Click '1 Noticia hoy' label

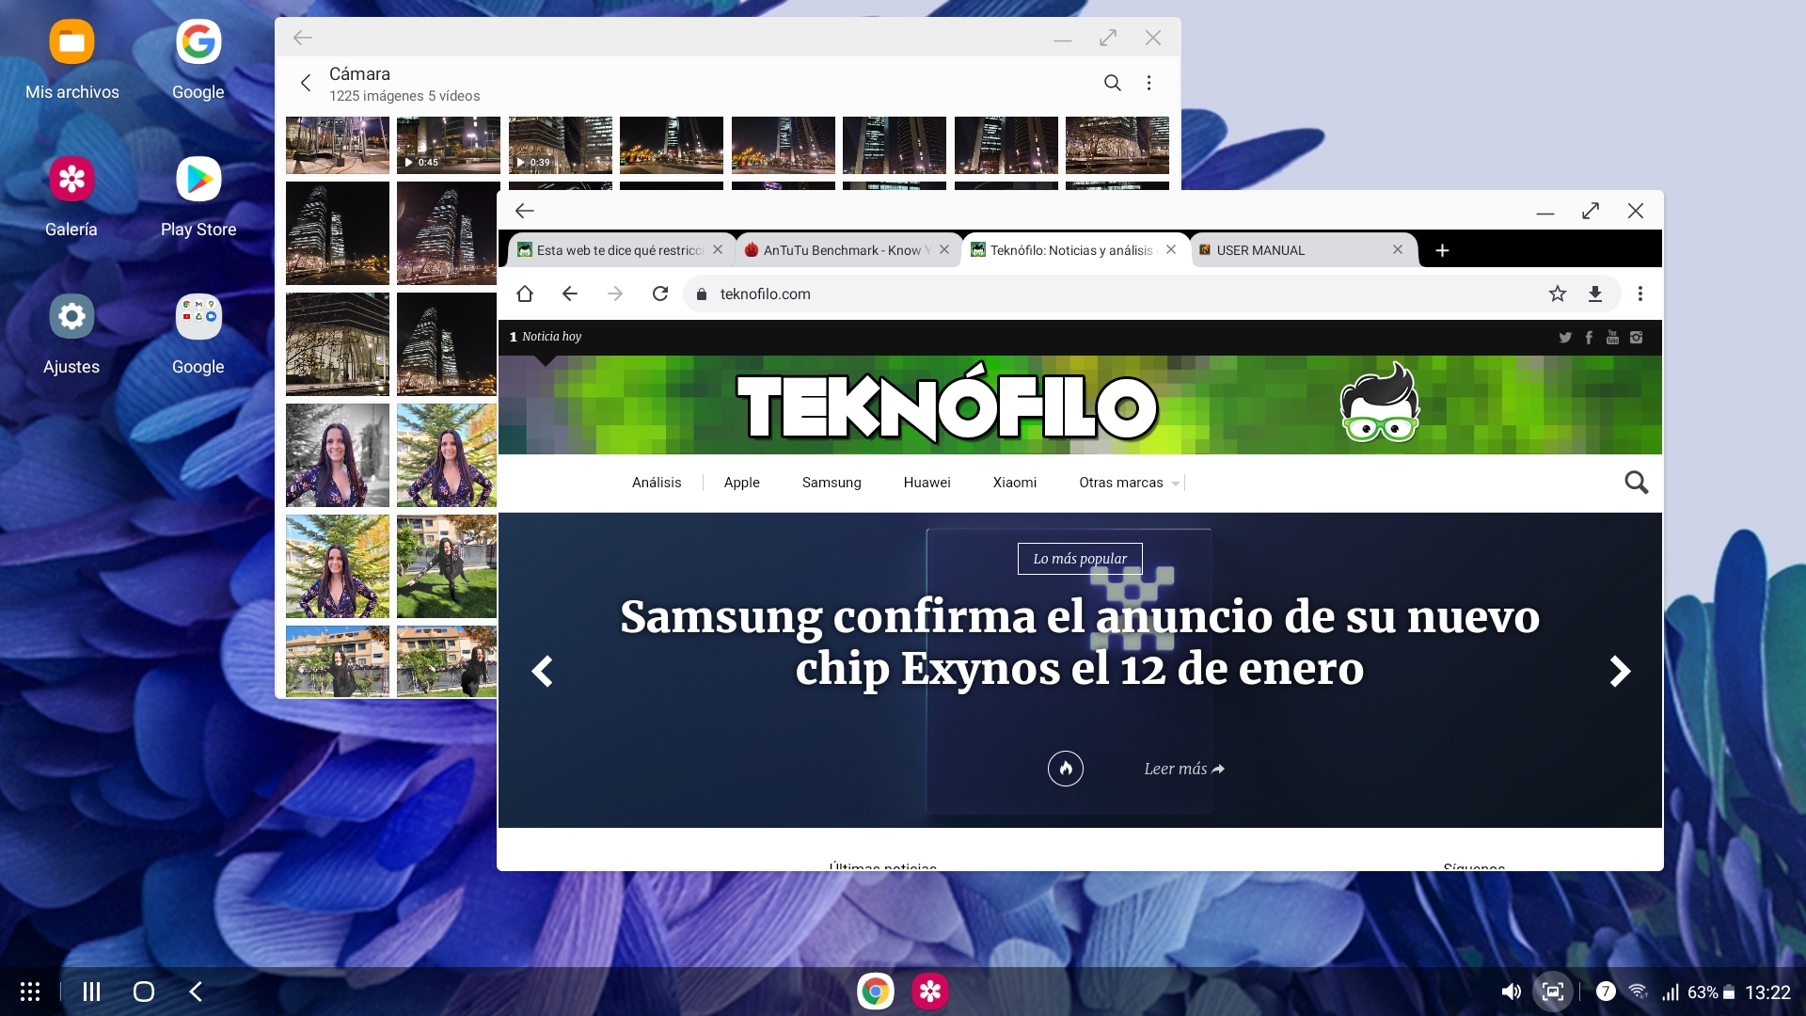(546, 337)
